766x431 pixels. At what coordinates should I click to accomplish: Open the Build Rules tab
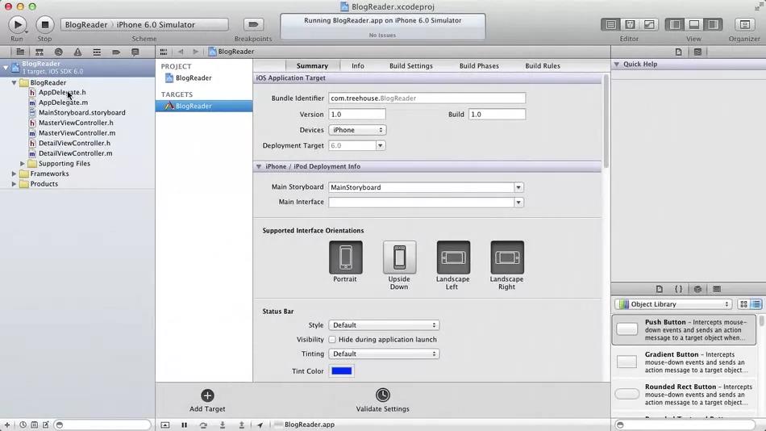(543, 65)
